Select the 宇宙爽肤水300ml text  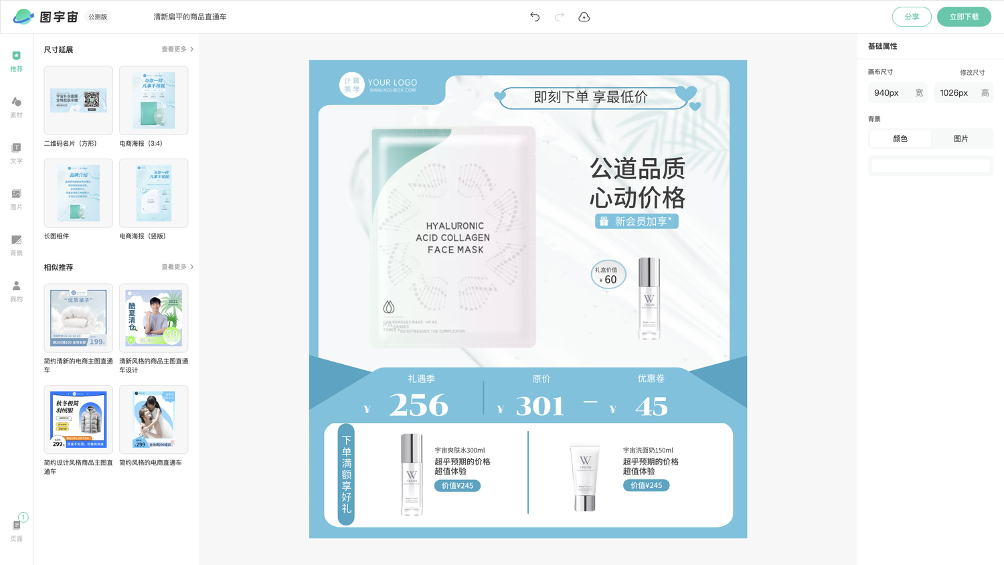point(460,451)
